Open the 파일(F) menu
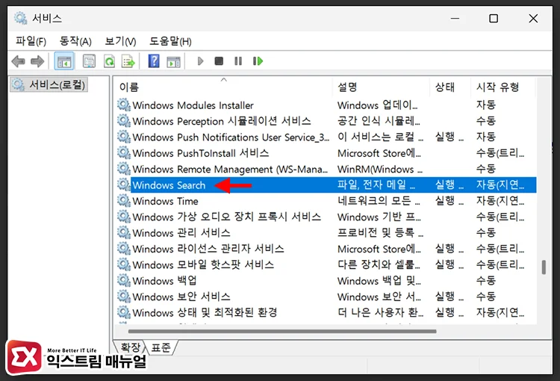 pos(31,41)
